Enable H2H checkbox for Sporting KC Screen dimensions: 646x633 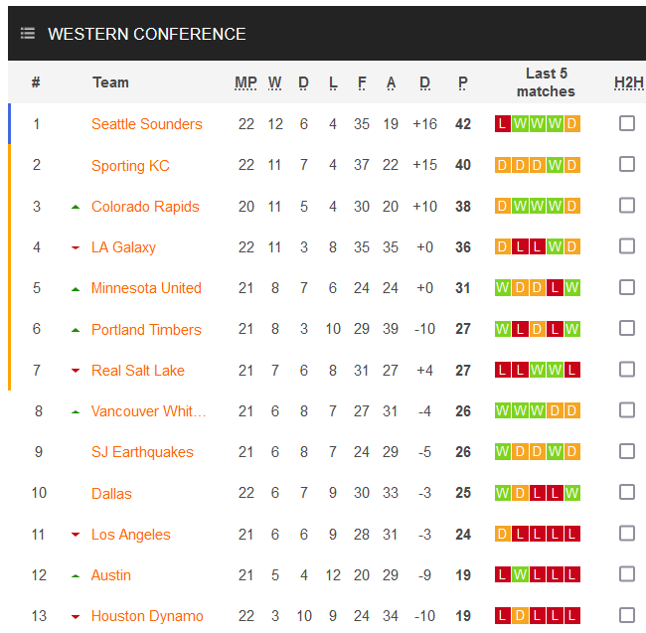627,164
